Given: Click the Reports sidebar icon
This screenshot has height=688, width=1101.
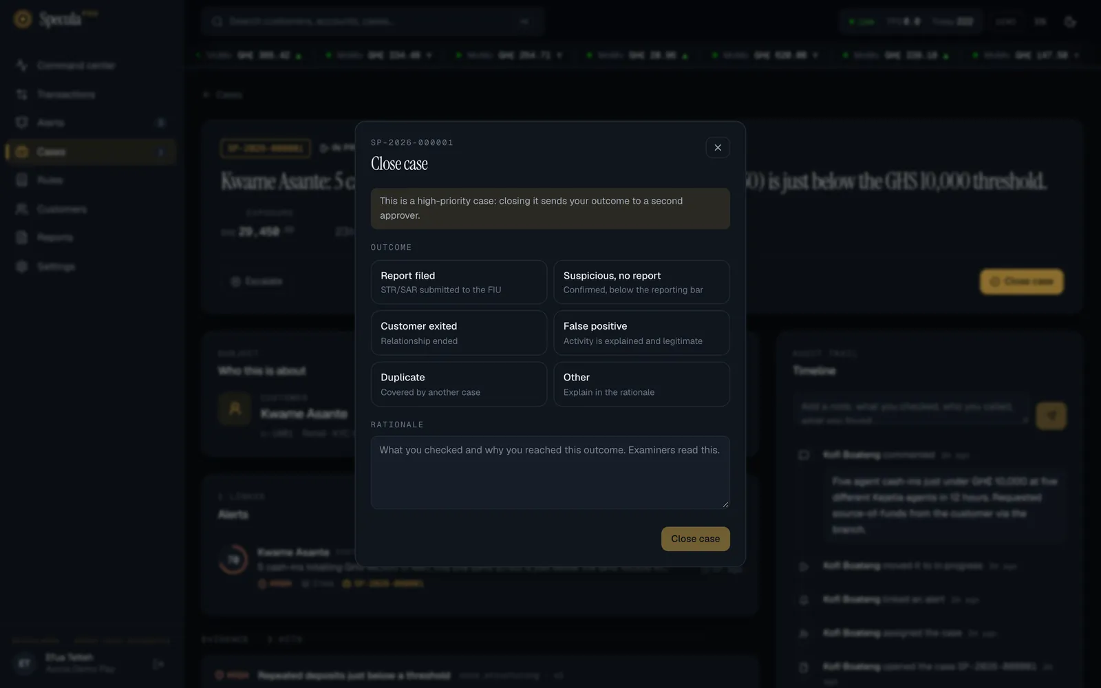Looking at the screenshot, I should [22, 237].
